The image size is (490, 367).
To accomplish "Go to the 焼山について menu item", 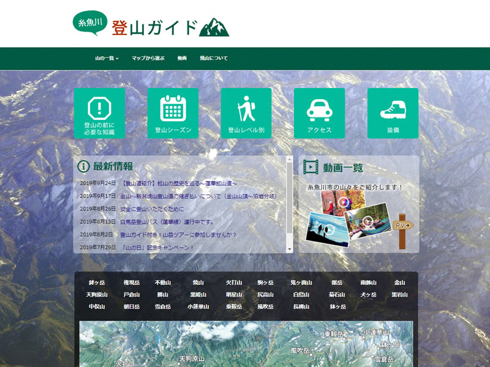I will tap(213, 59).
